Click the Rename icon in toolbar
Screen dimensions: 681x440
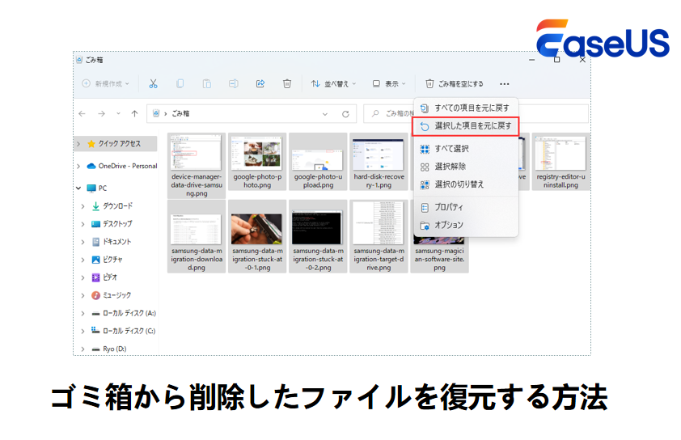(233, 83)
